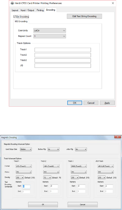Click Track 3 Start marker field
Viewport: 122px width, 210px height.
[x=81, y=186]
